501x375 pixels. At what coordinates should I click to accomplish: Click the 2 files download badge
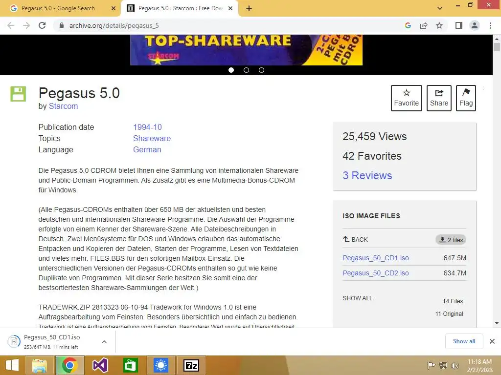tap(451, 240)
